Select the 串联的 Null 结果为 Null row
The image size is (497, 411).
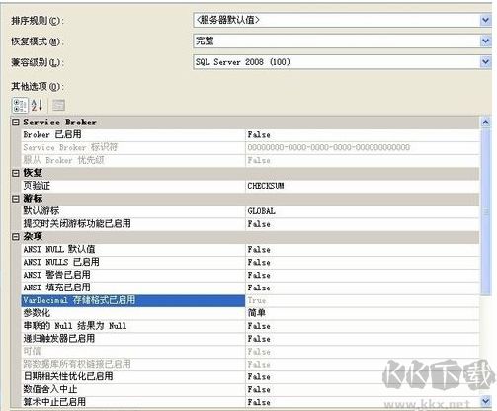(251, 326)
